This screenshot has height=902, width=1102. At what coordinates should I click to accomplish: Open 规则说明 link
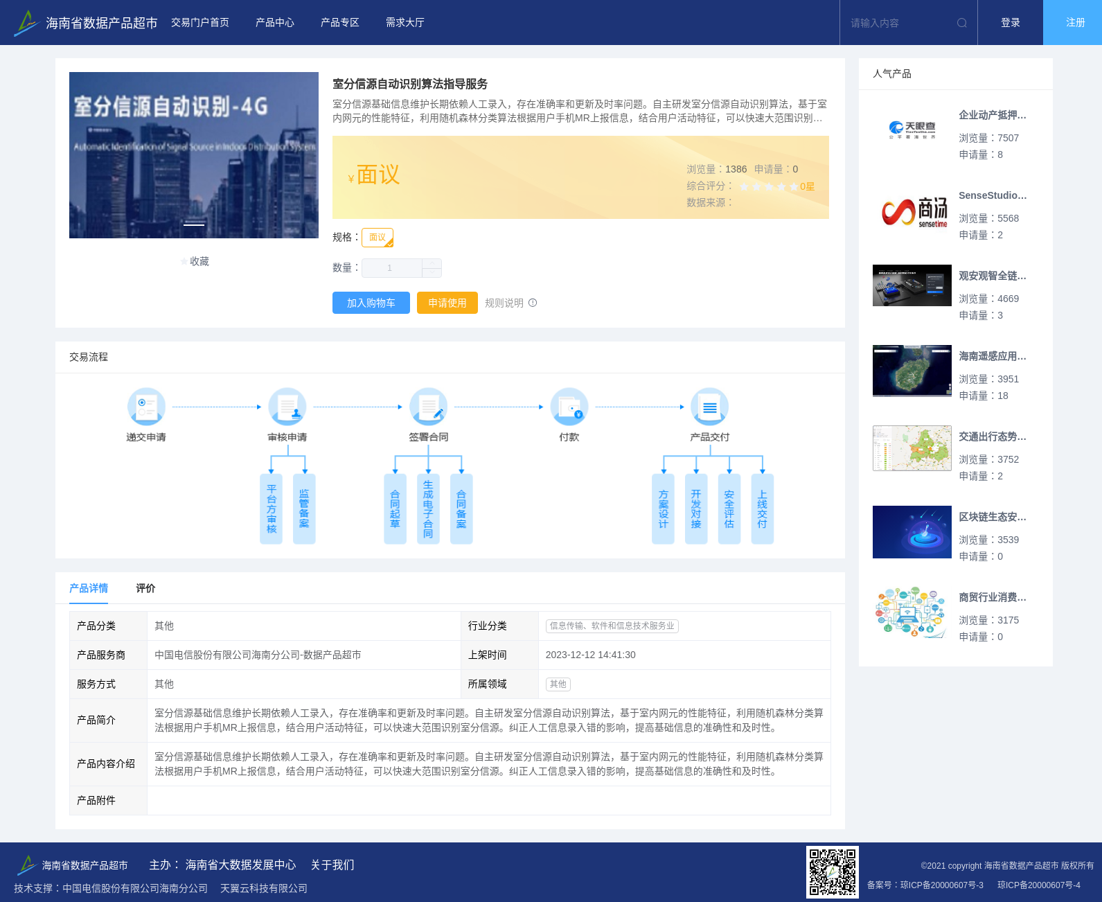(x=504, y=303)
